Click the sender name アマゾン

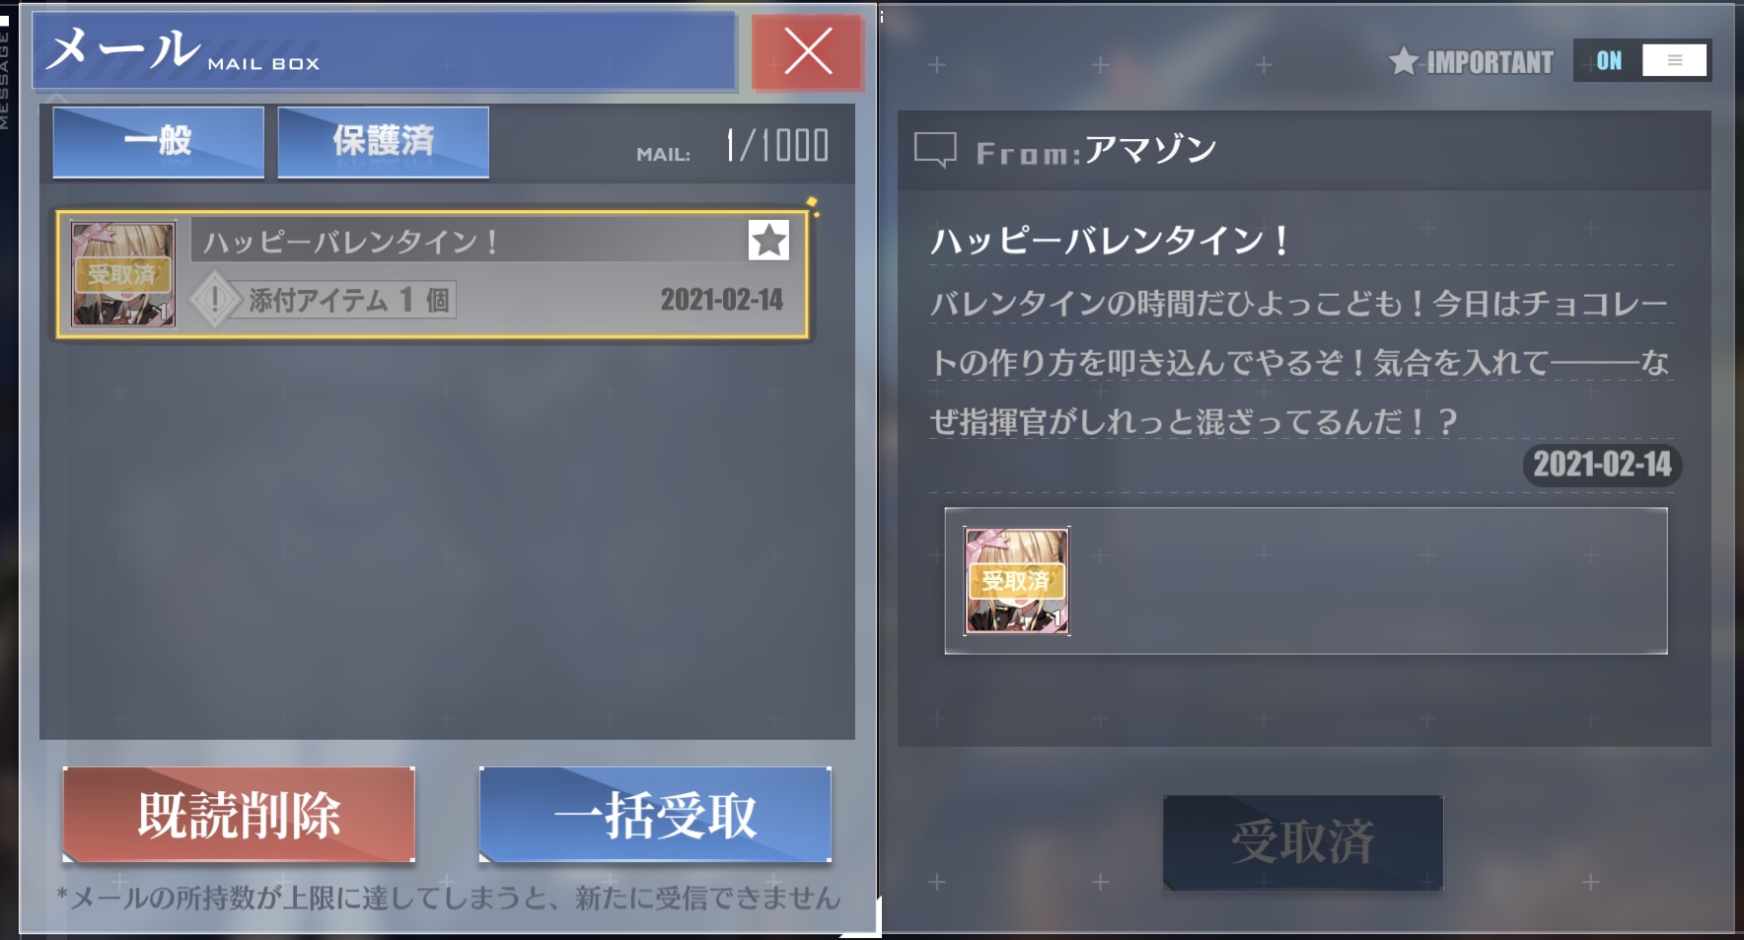(x=1150, y=150)
